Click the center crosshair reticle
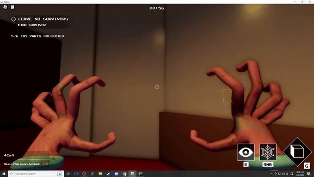Viewport: 314px width, 177px height. pos(157,87)
